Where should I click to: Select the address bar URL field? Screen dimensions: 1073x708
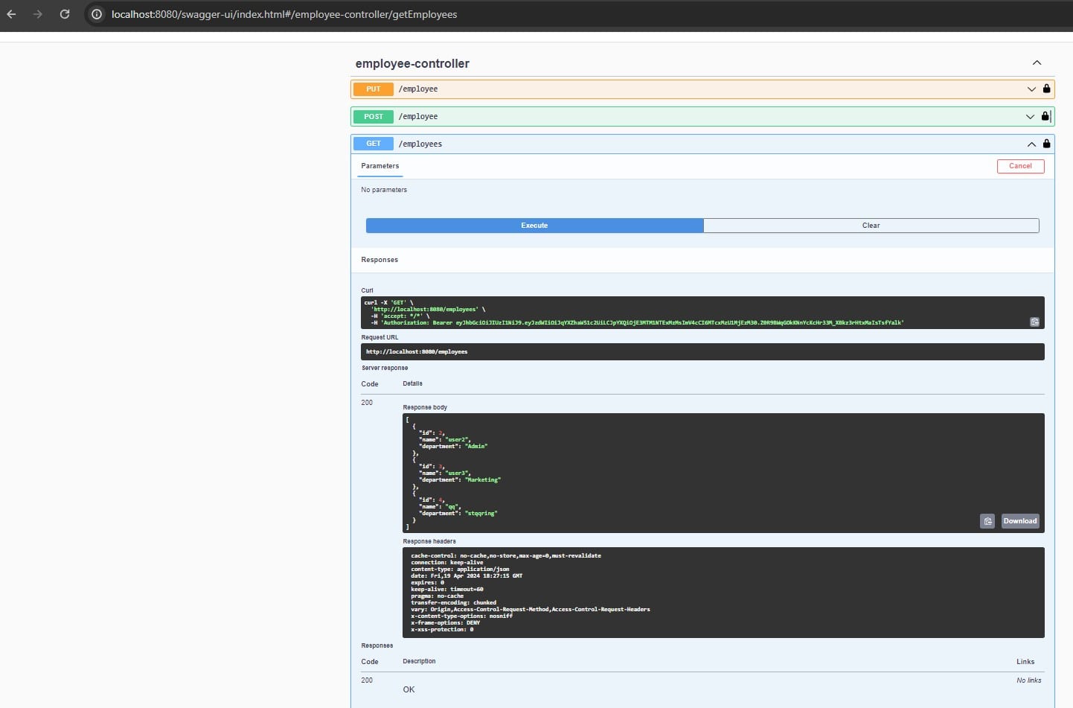click(284, 14)
